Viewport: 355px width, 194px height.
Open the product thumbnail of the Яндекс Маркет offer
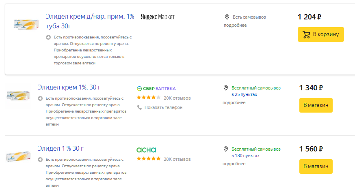[x=26, y=24]
